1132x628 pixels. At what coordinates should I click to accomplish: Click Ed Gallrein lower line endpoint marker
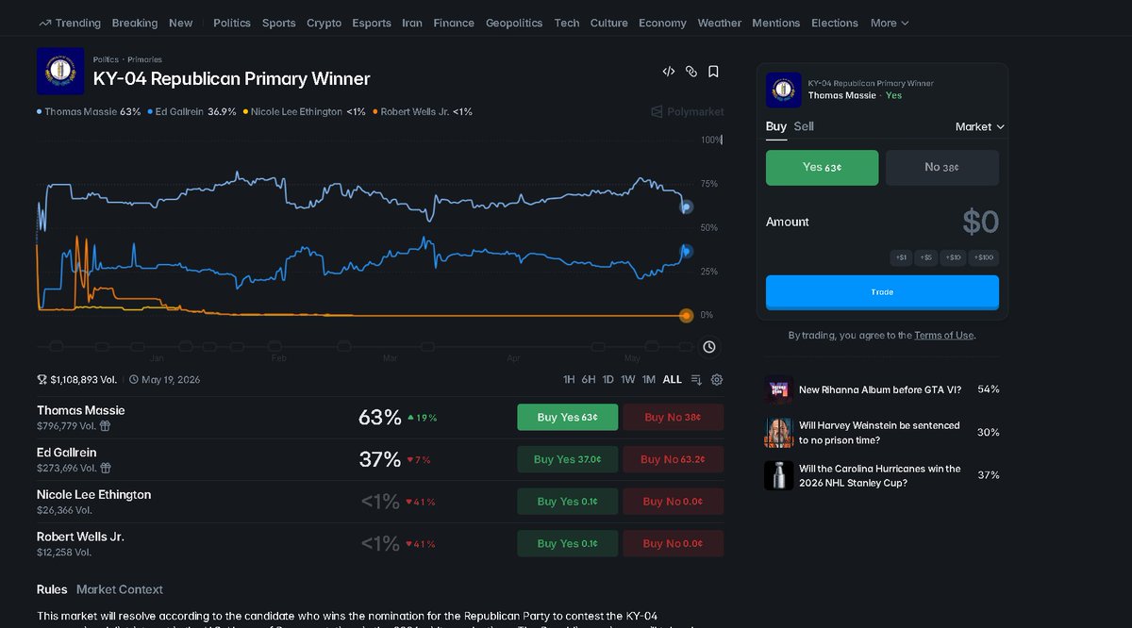coord(686,252)
